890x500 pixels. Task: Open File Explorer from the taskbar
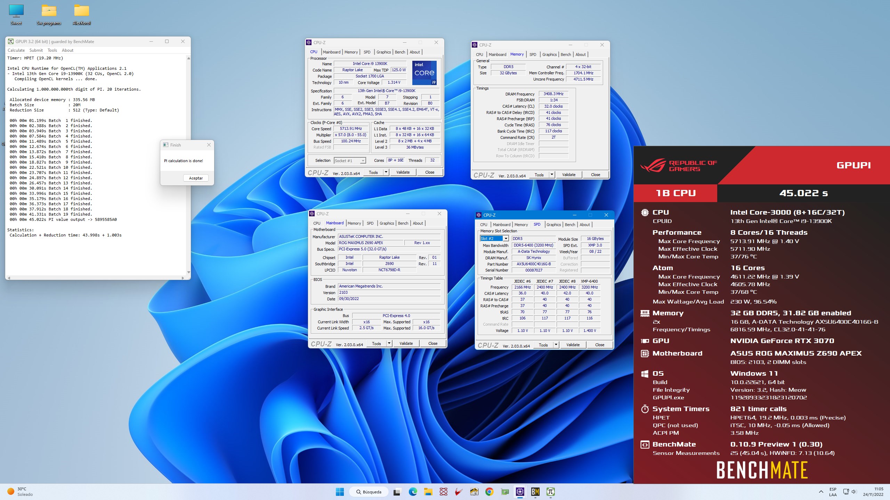pos(428,492)
